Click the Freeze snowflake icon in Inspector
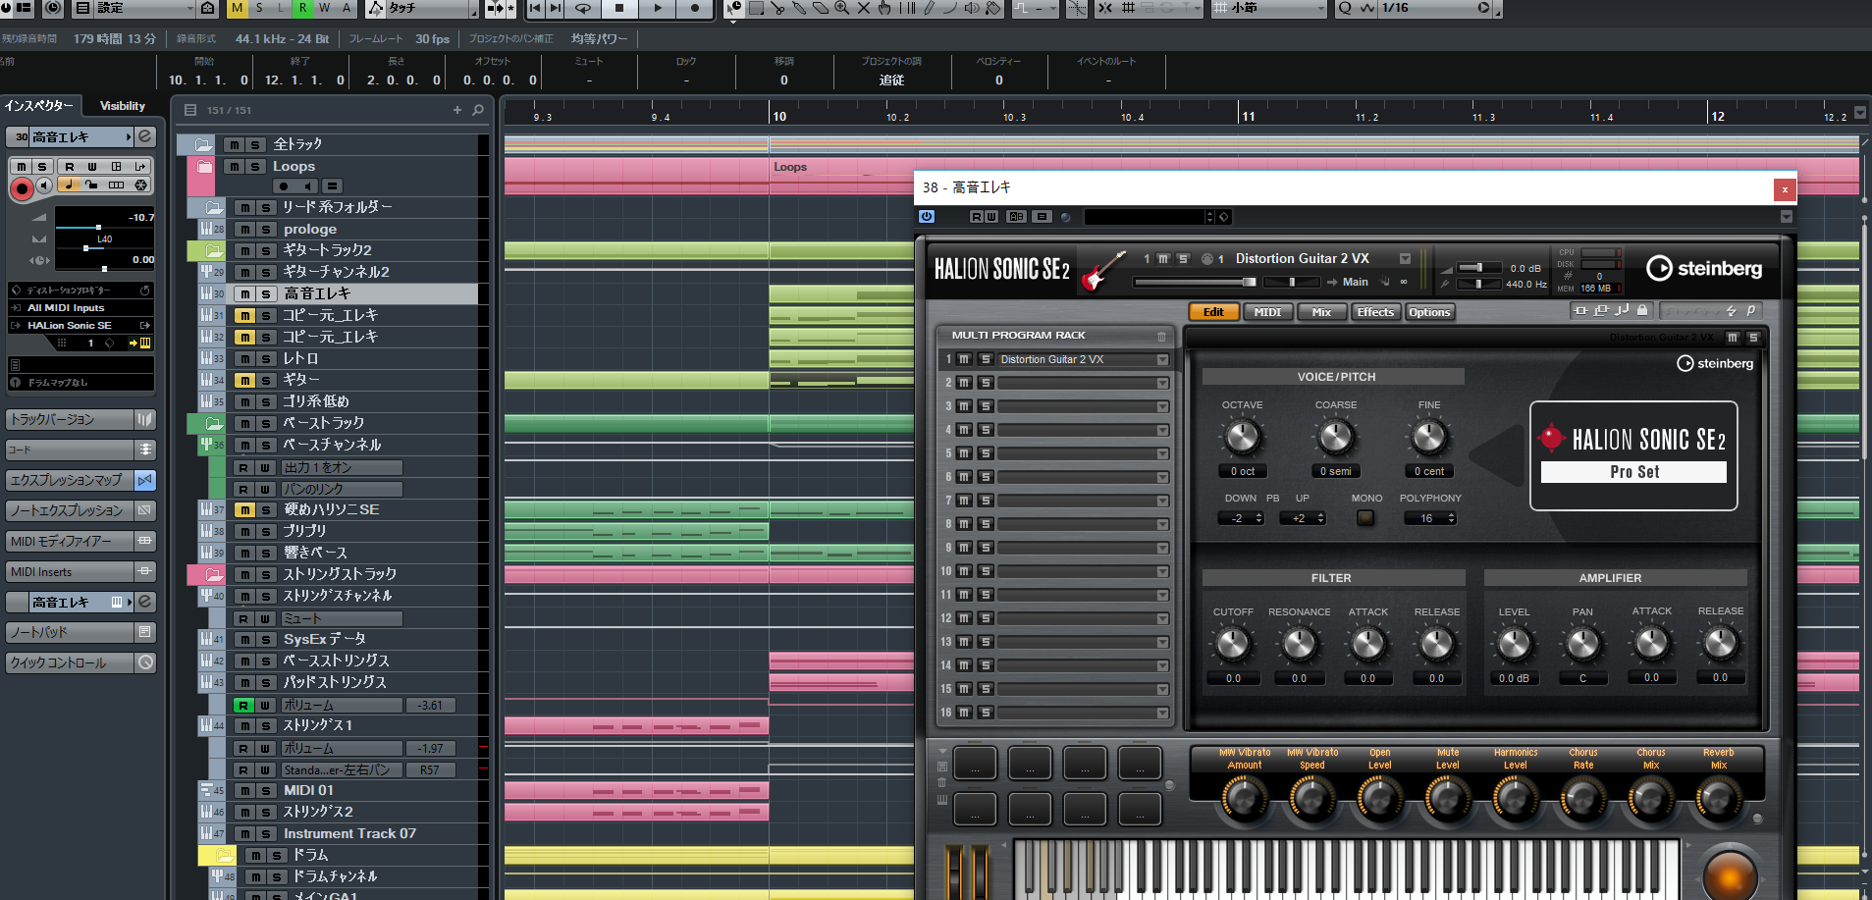The width and height of the screenshot is (1872, 900). click(141, 185)
